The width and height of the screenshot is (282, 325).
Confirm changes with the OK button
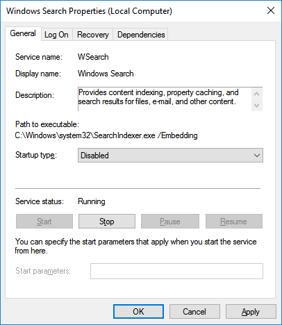click(x=138, y=312)
